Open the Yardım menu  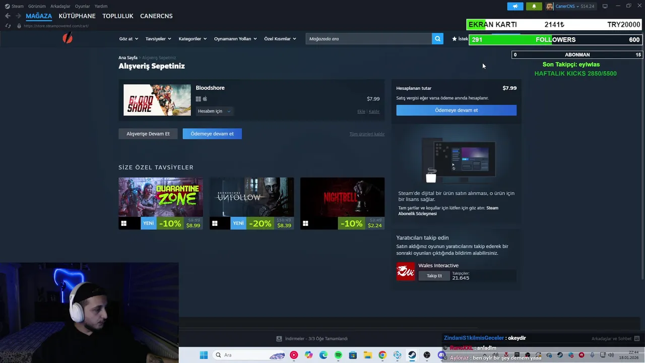coord(101,6)
